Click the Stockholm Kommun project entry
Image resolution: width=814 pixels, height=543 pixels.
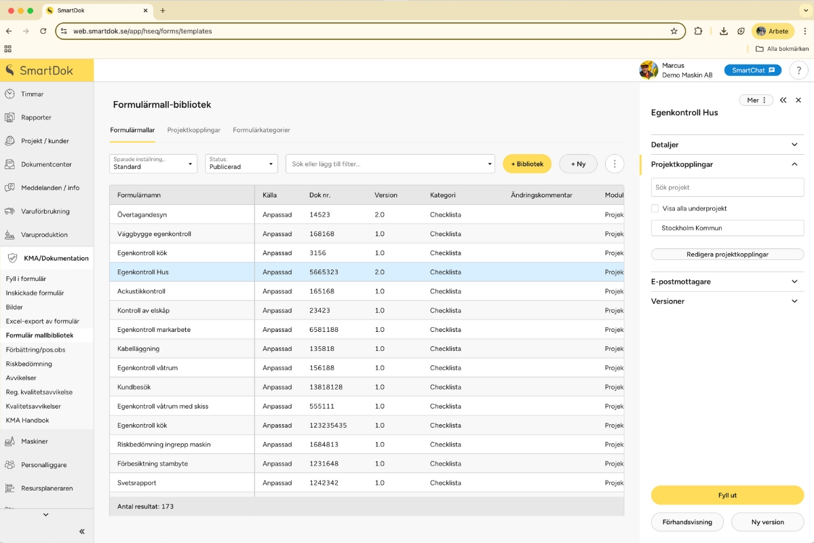727,228
